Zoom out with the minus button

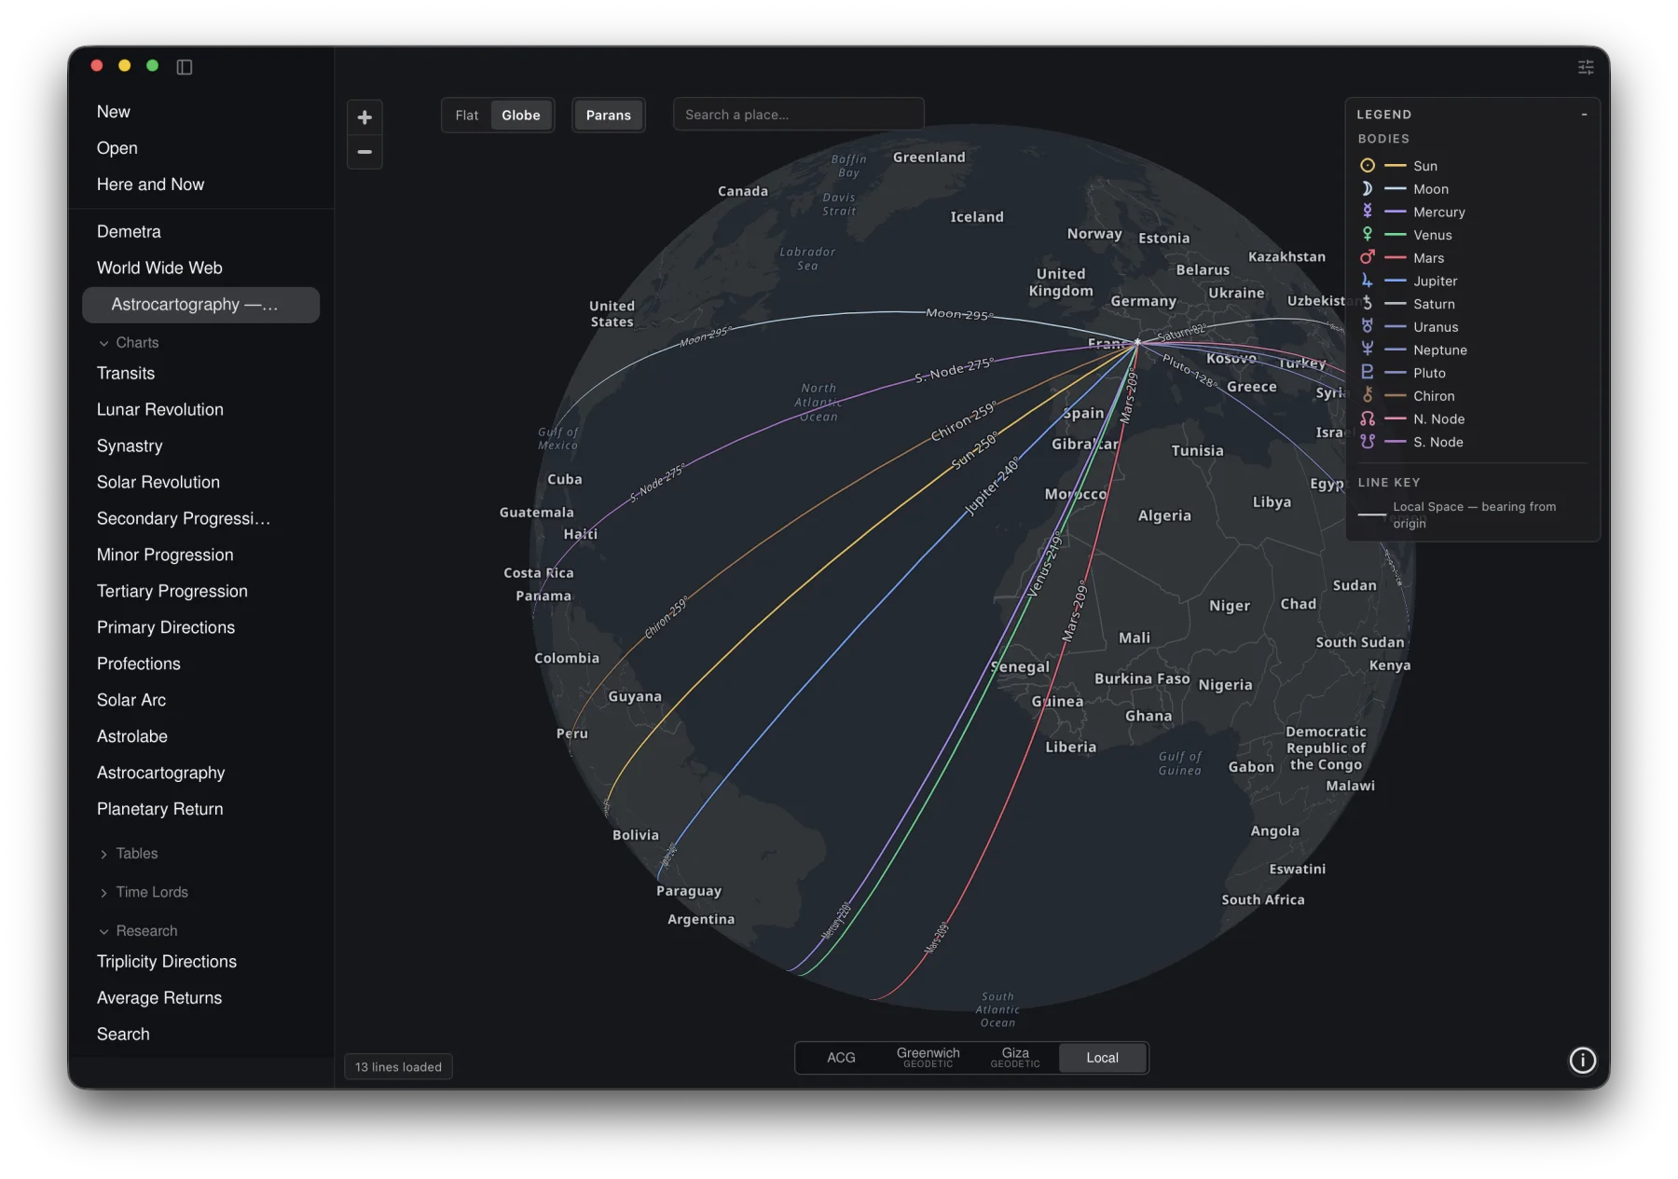pyautogui.click(x=364, y=152)
